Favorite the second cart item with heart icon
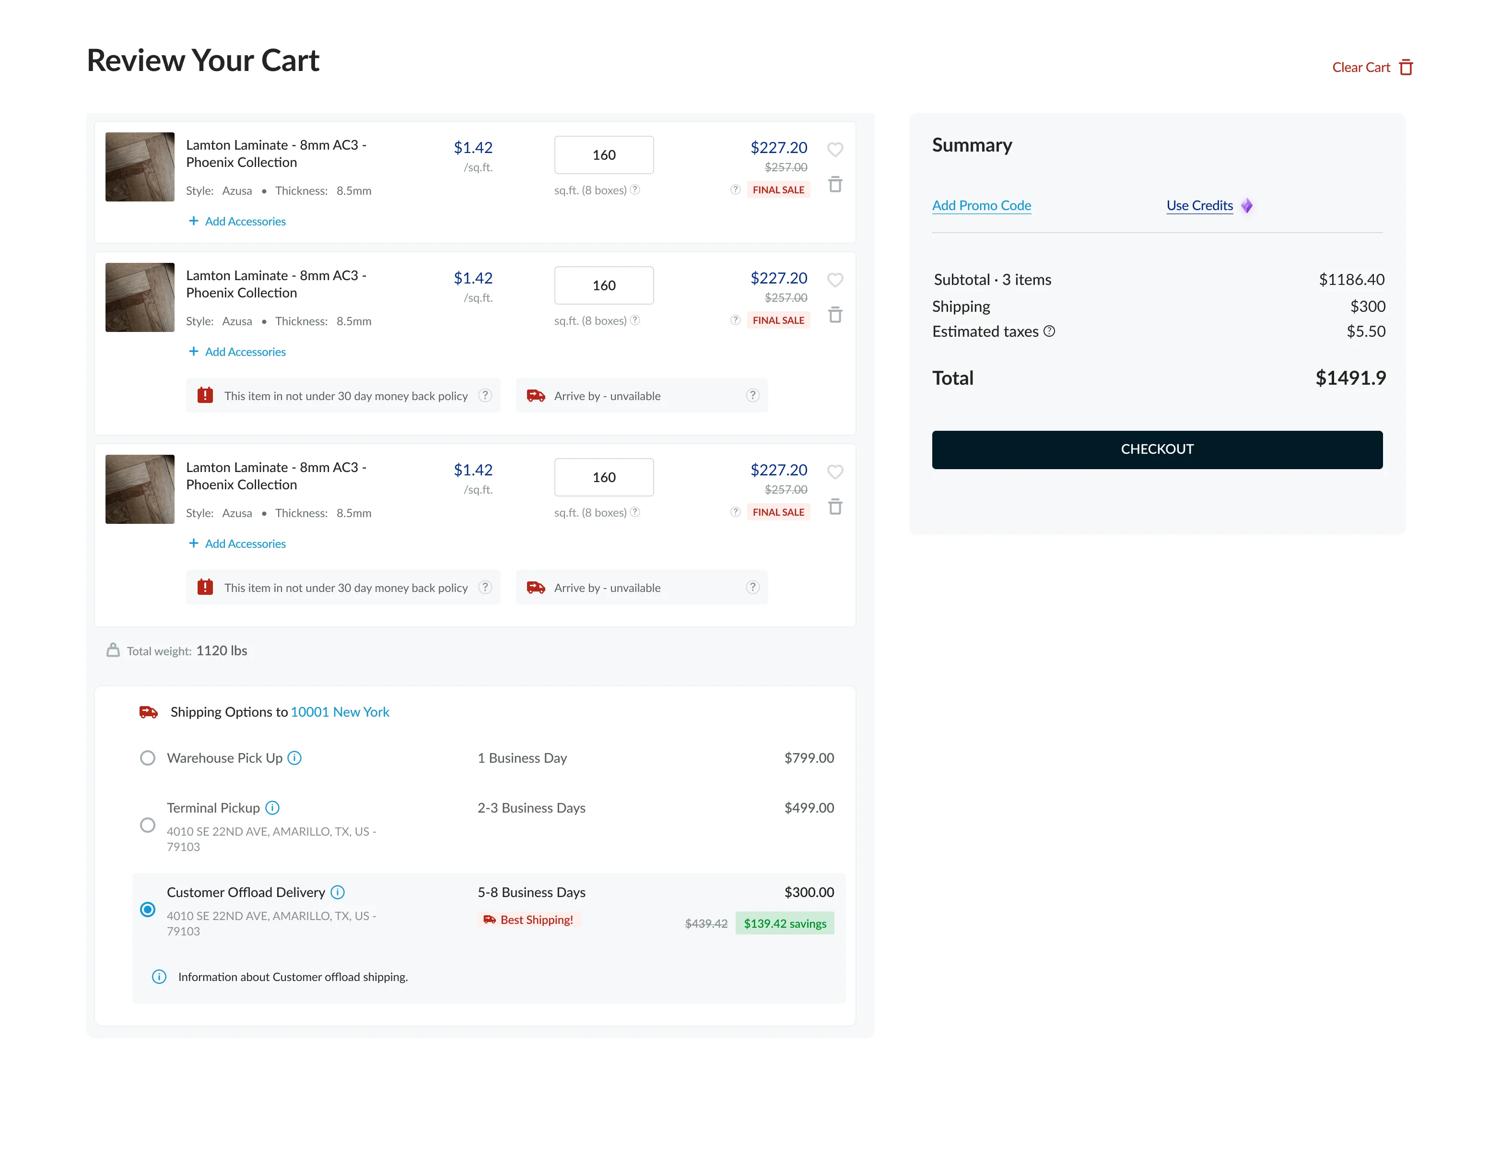1501x1158 pixels. pos(835,280)
